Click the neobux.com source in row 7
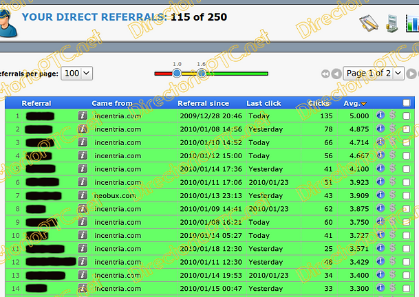The image size is (419, 297). coord(115,195)
